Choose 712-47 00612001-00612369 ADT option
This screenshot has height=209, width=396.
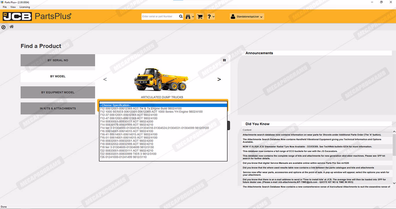163,118
